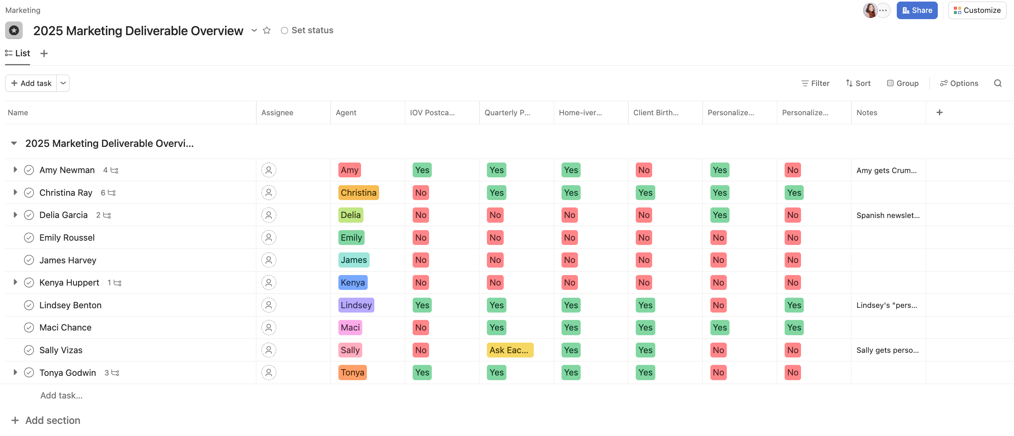
Task: Open the Options panel
Action: click(x=959, y=83)
